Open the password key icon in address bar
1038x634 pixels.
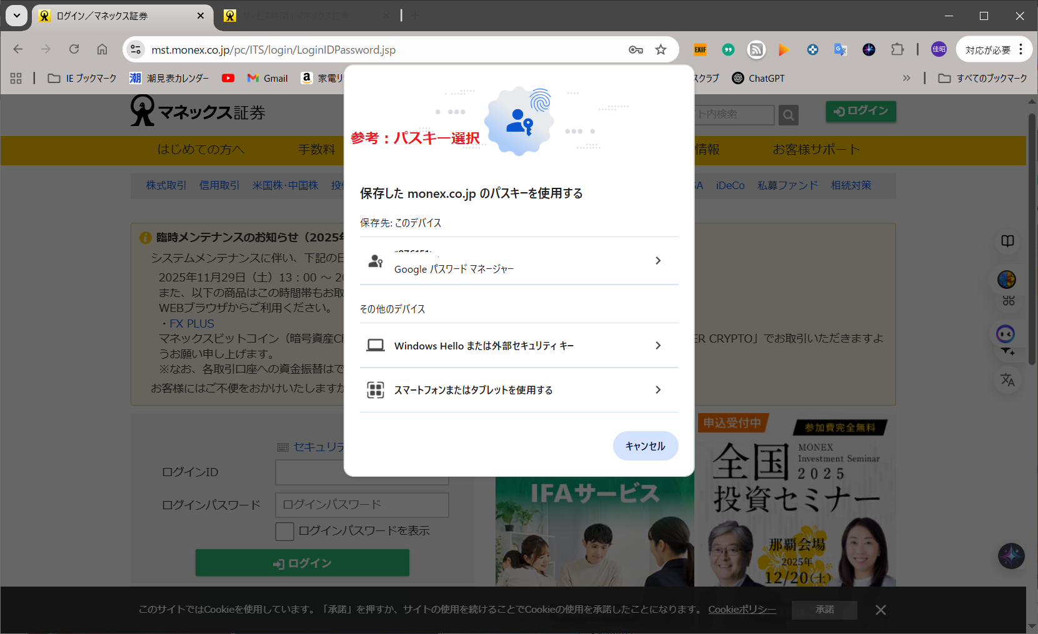click(636, 50)
